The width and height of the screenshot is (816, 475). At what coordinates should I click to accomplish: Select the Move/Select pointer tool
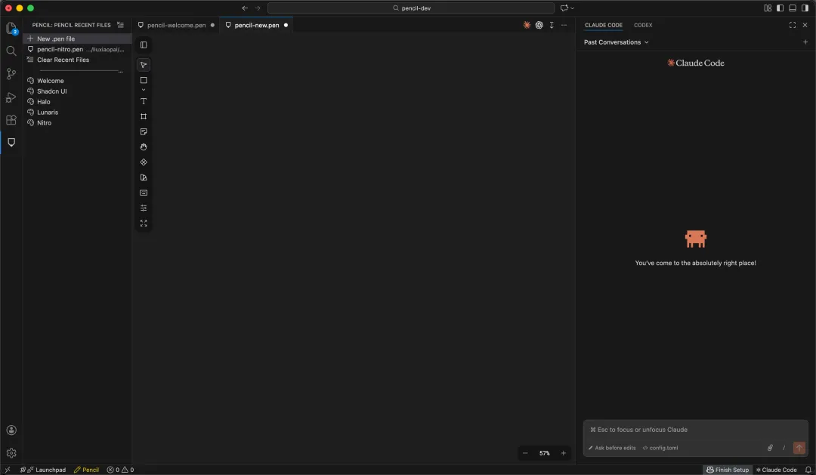coord(144,65)
